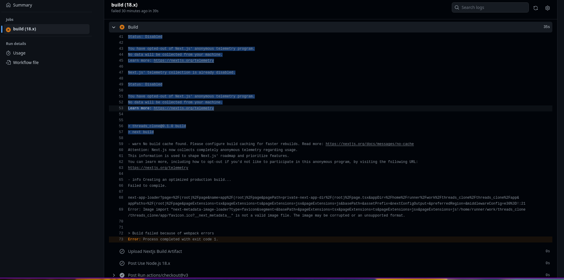Click the failure icon on build (18.x) job
The width and height of the screenshot is (564, 280).
coord(8,29)
